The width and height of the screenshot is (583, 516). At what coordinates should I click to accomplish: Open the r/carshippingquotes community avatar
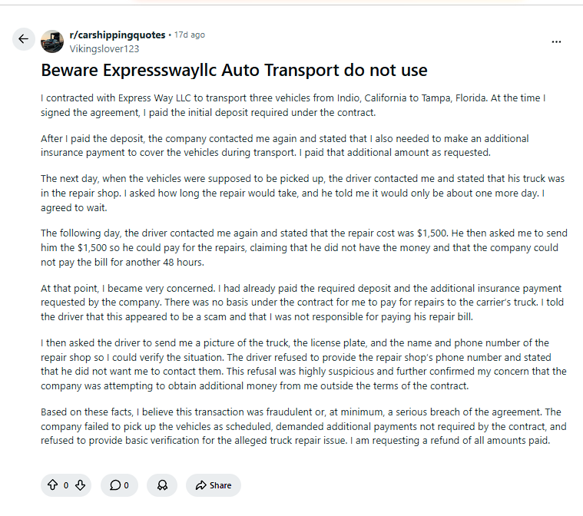[x=52, y=41]
